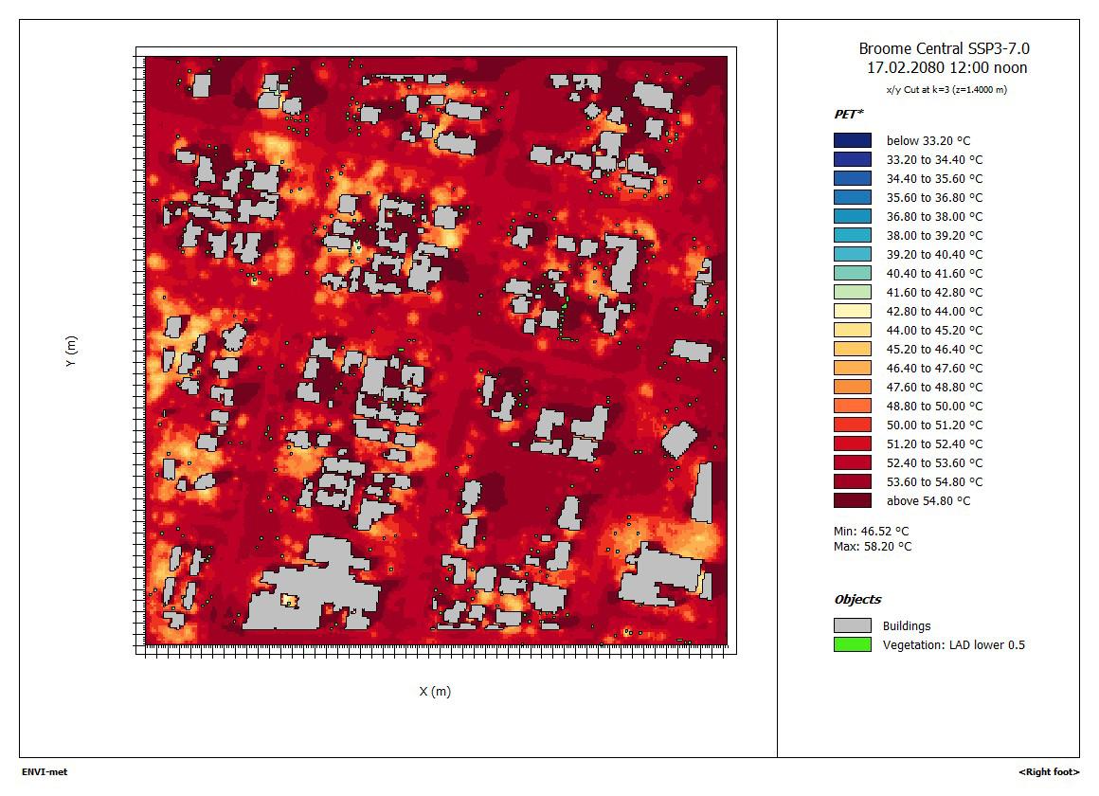Click the 'Max: 58.20 °C' value
This screenshot has height=796, width=1099.
coord(873,547)
